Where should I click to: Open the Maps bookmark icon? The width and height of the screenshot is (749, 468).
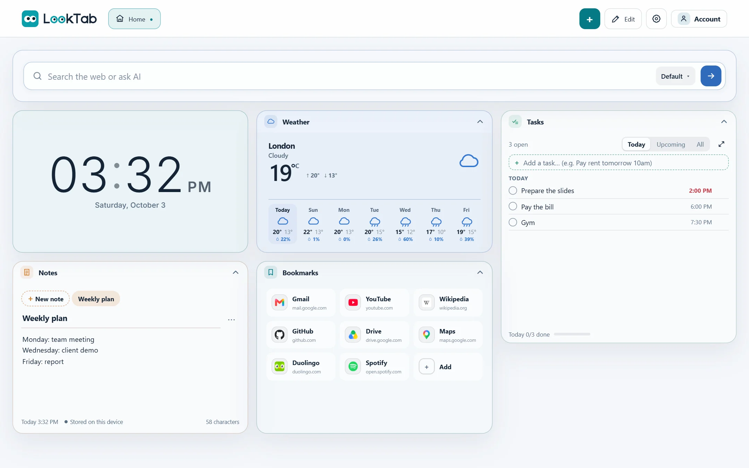point(427,335)
